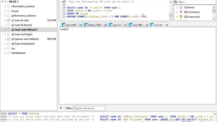Click the helper panel scroll down arrow
The width and height of the screenshot is (217, 122).
214,19
